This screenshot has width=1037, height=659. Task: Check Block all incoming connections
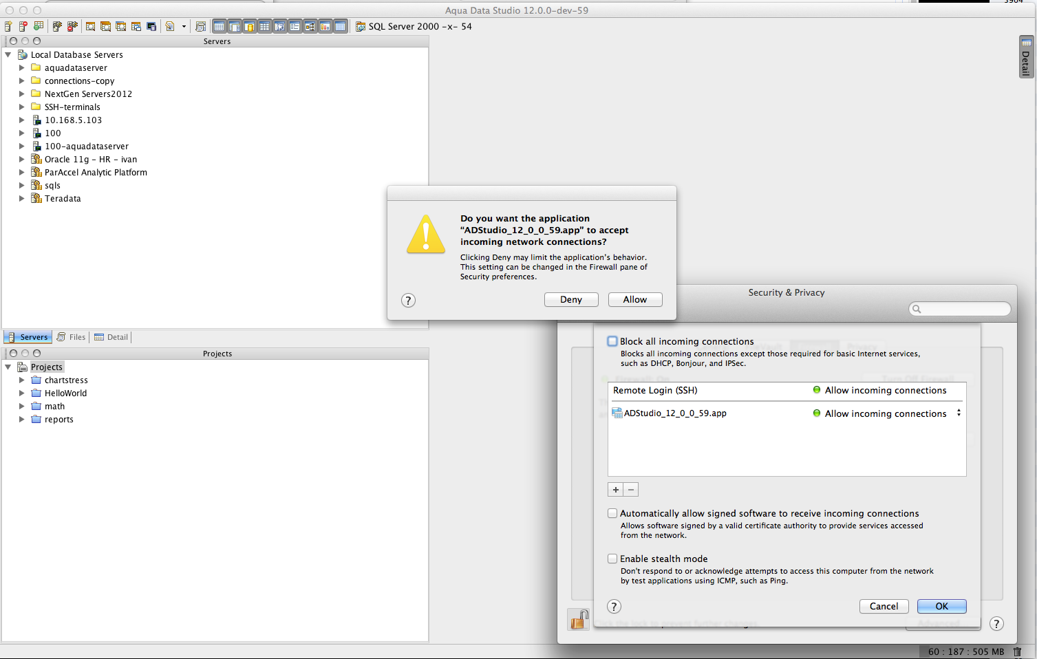click(x=612, y=341)
